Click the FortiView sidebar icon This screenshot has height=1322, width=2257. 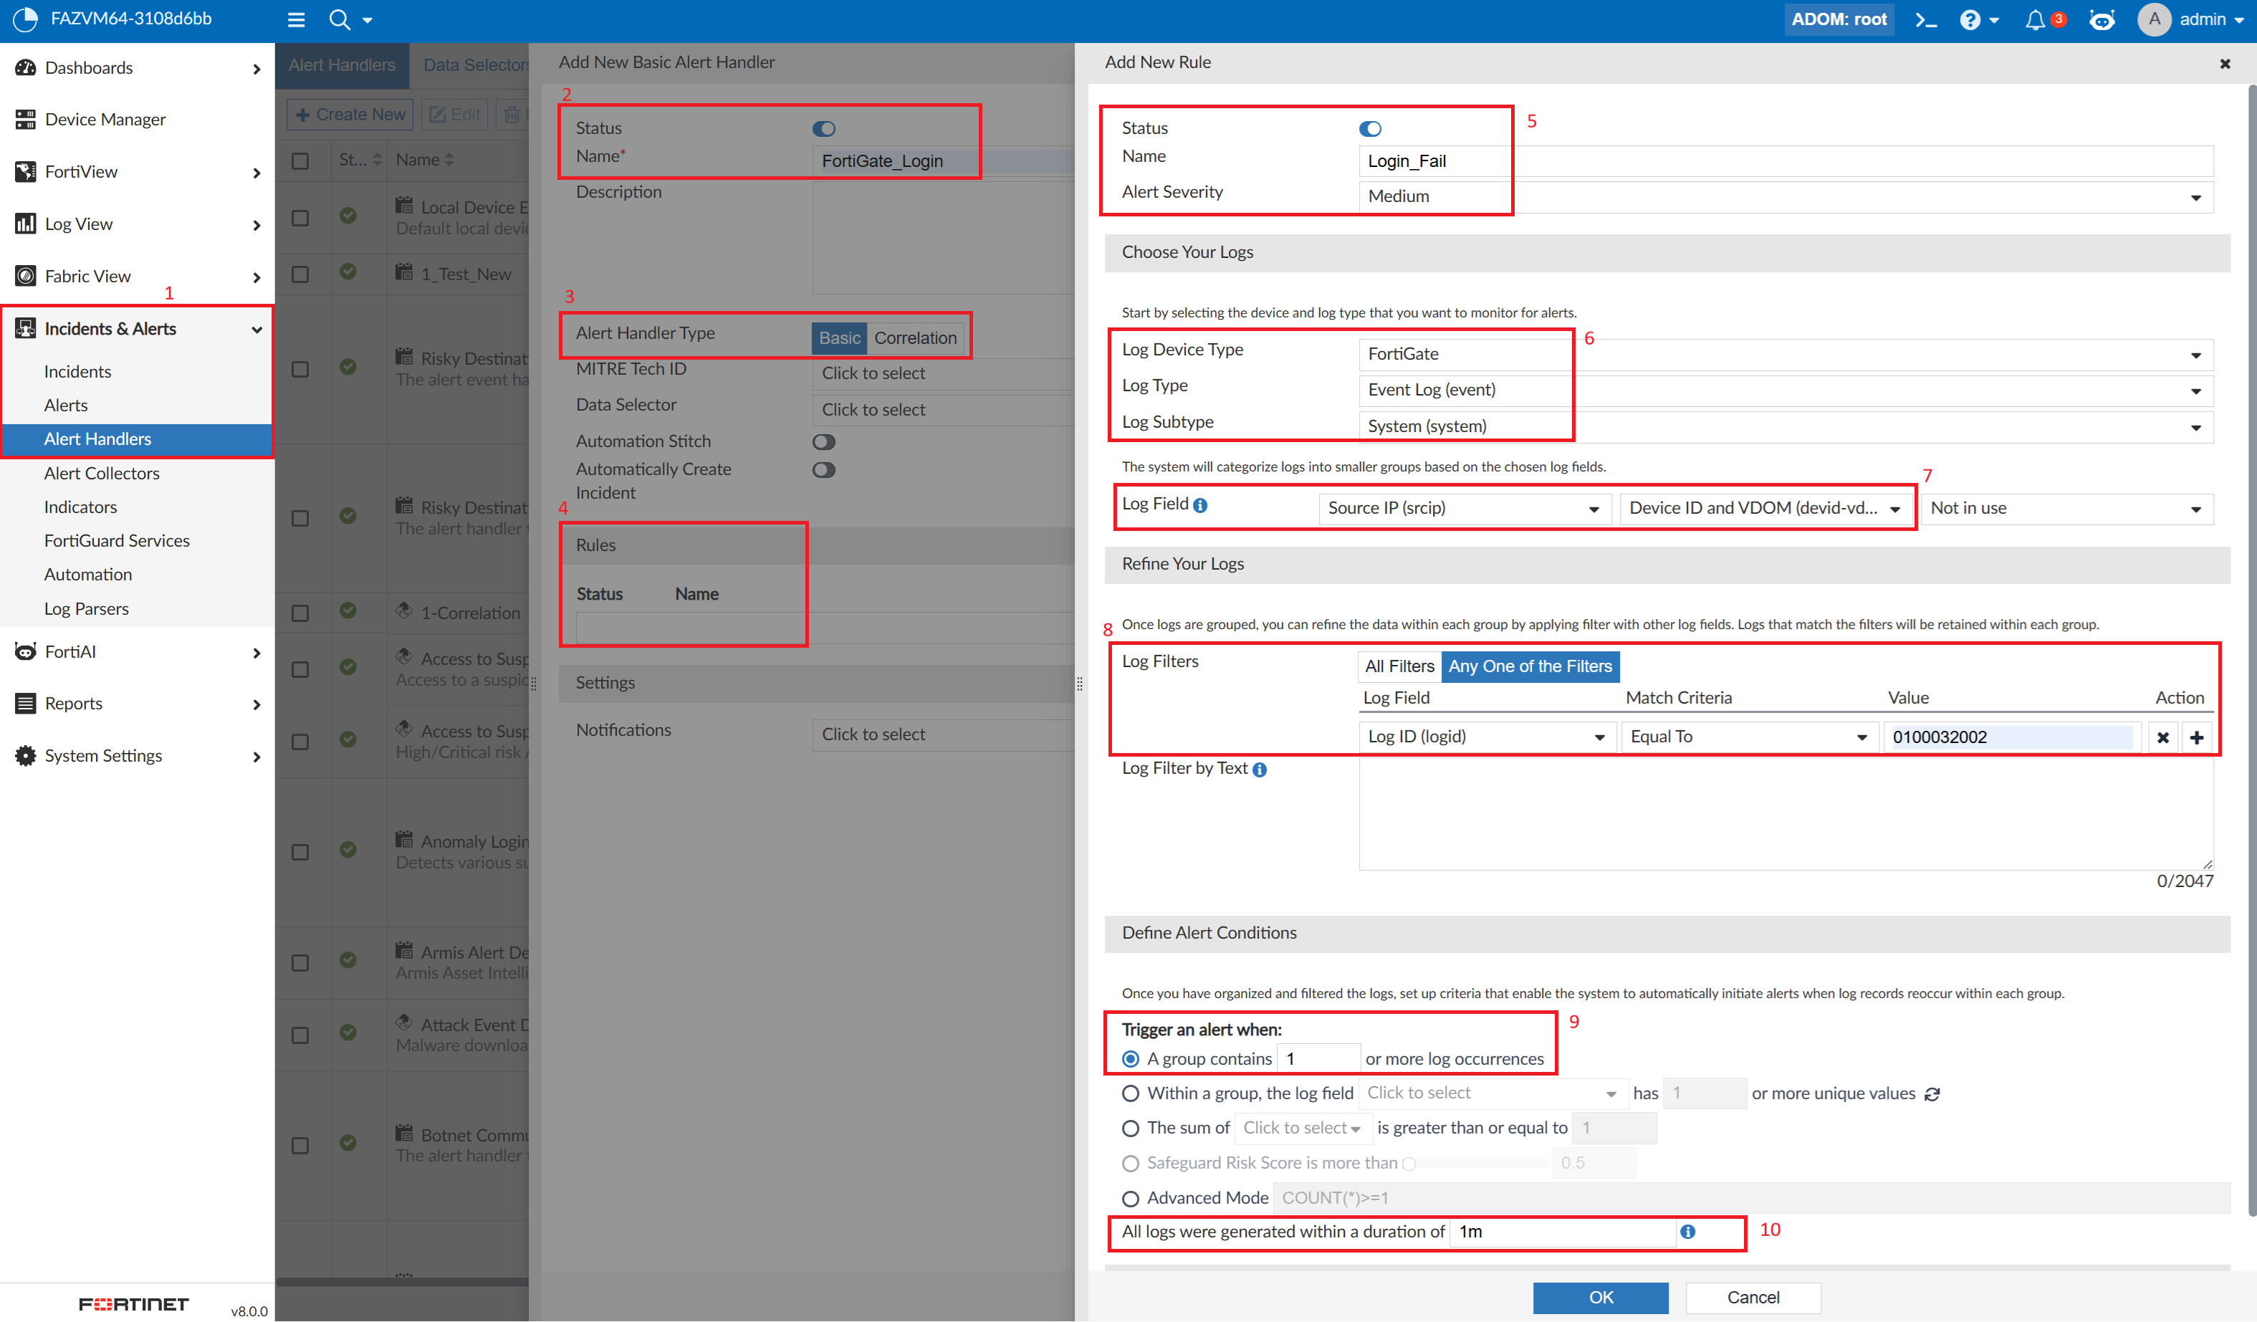(x=25, y=171)
